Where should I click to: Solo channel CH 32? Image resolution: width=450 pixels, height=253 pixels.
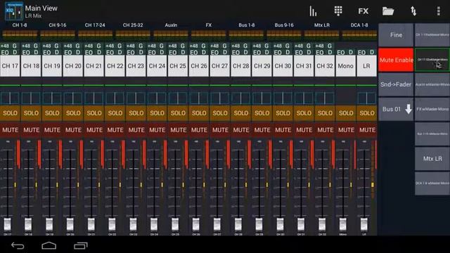tap(325, 113)
